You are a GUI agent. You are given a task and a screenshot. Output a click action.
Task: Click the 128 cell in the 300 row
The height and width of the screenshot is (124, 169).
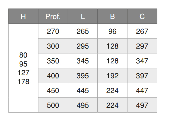coord(113,46)
